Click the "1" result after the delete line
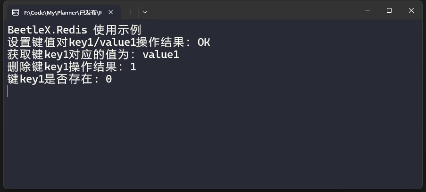426x192 pixels. (133, 67)
